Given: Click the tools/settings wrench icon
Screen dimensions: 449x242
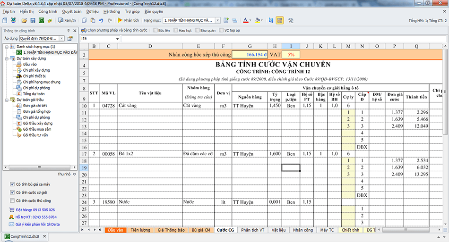Looking at the screenshot, I should coord(291,20).
